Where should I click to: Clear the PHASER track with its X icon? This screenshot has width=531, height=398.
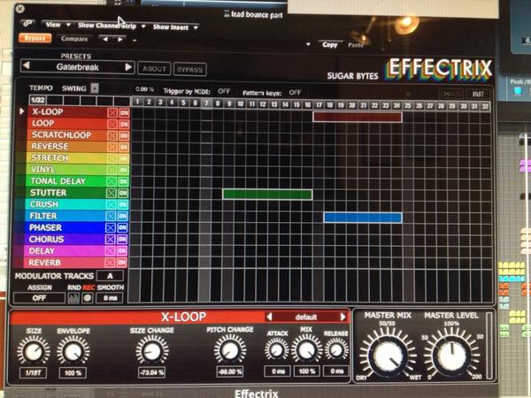coord(111,228)
